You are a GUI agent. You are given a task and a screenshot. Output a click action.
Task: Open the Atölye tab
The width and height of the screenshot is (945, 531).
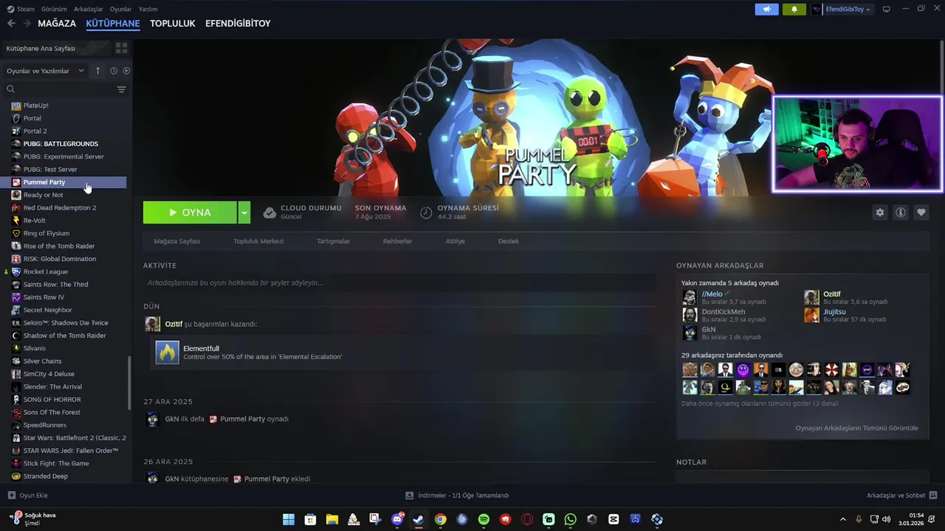point(456,241)
